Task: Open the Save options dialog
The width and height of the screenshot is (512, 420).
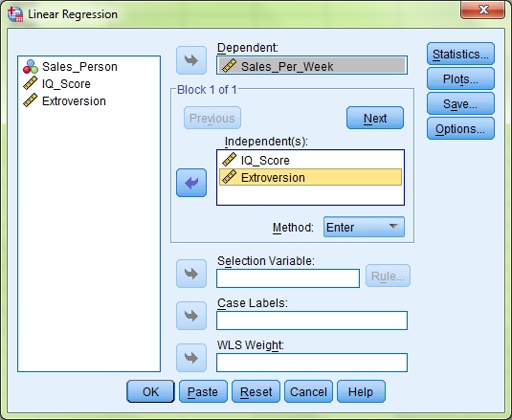Action: pyautogui.click(x=460, y=103)
